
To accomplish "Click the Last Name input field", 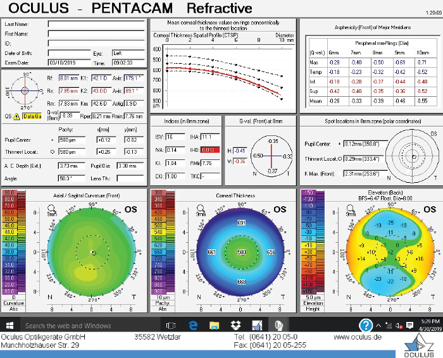I will tap(96, 24).
